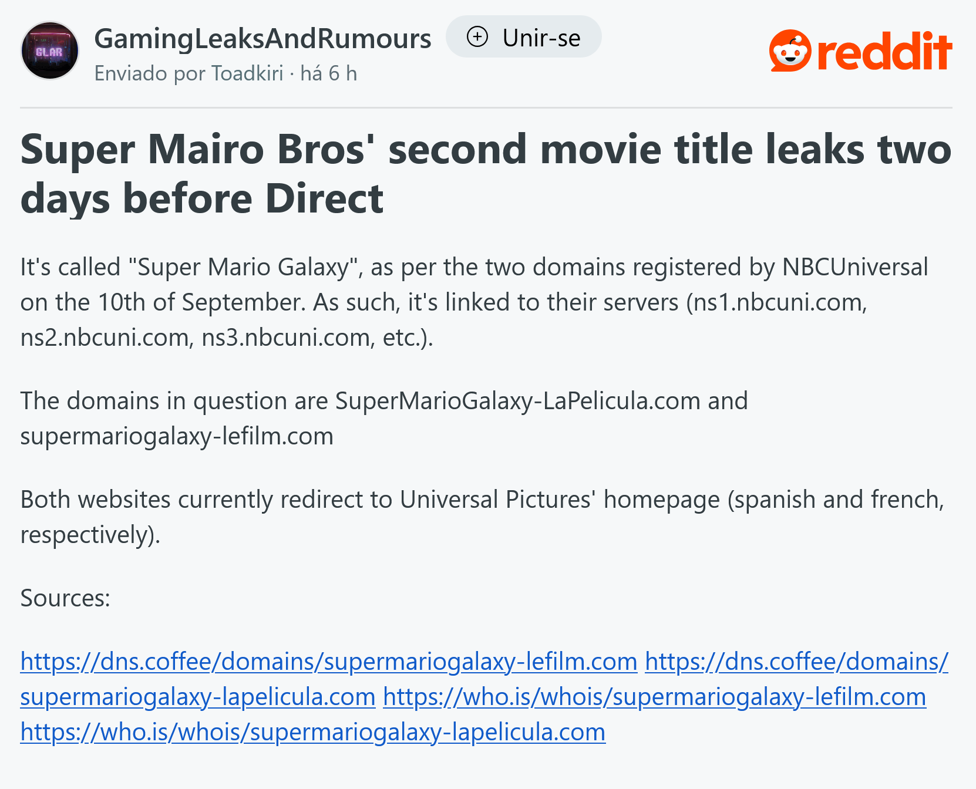The image size is (976, 789).
Task: Follow the dns.coffee supermariogalaxy-lapelicula.com link
Action: [198, 697]
